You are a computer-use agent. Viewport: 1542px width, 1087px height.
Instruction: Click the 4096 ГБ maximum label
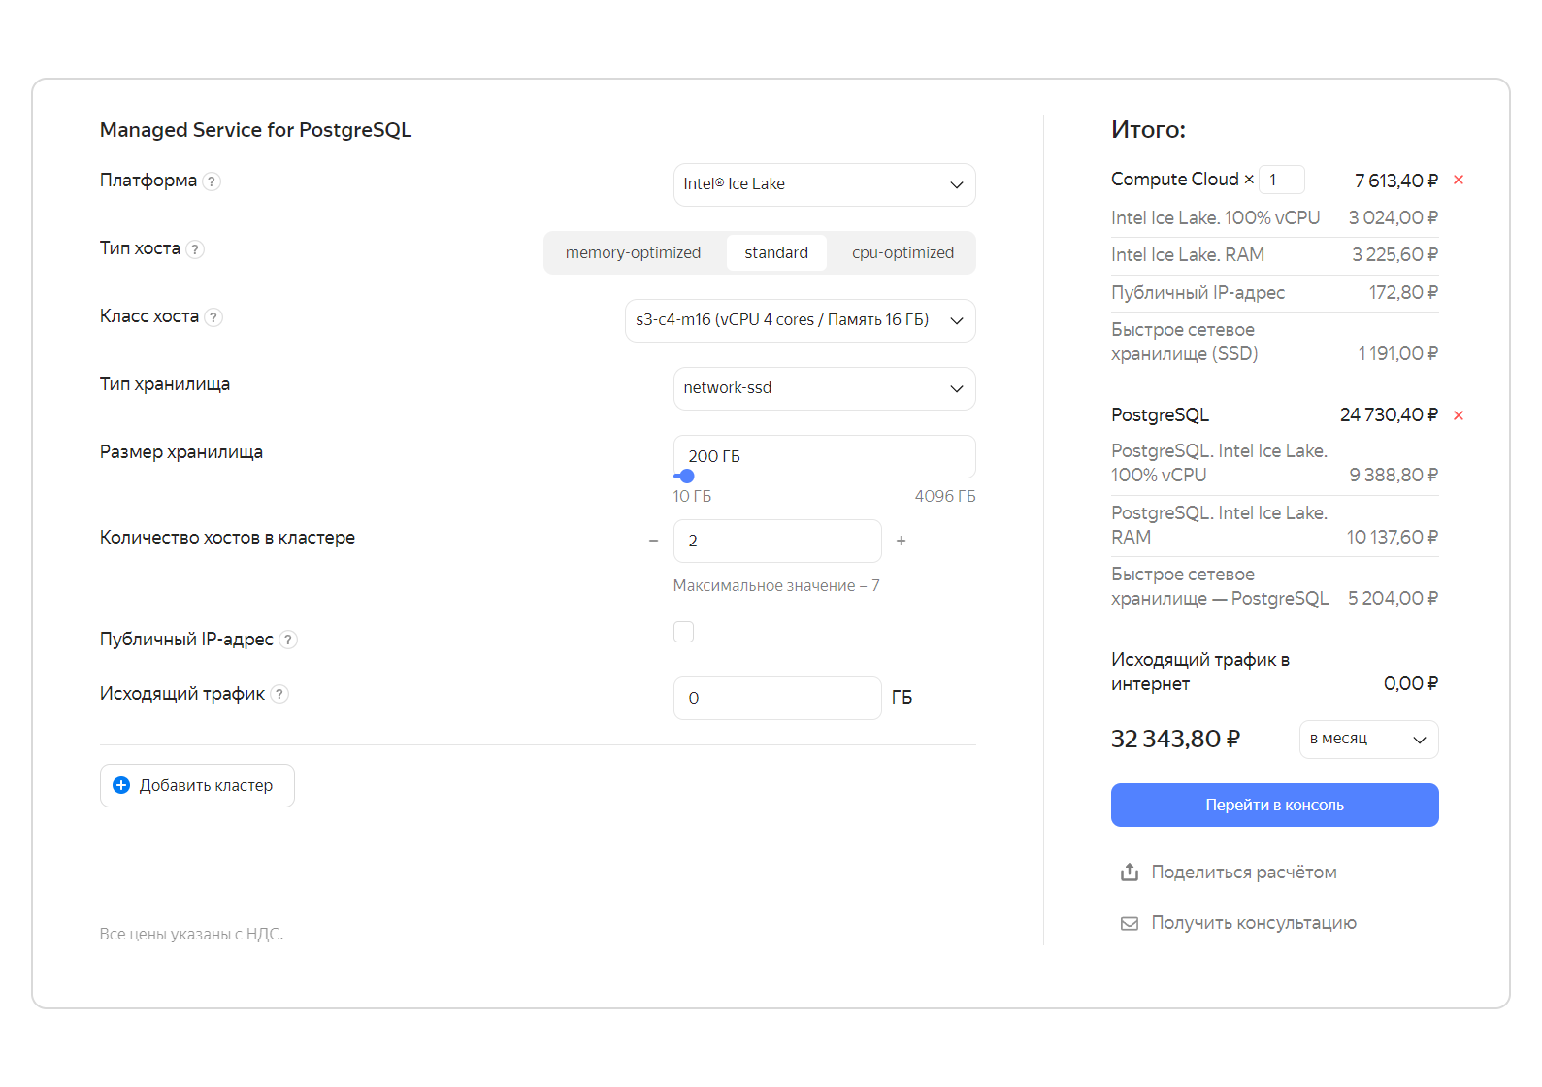[x=945, y=496]
